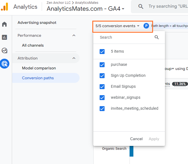Click the Attribution section label
Viewport: 188px width, 164px height.
27,58
